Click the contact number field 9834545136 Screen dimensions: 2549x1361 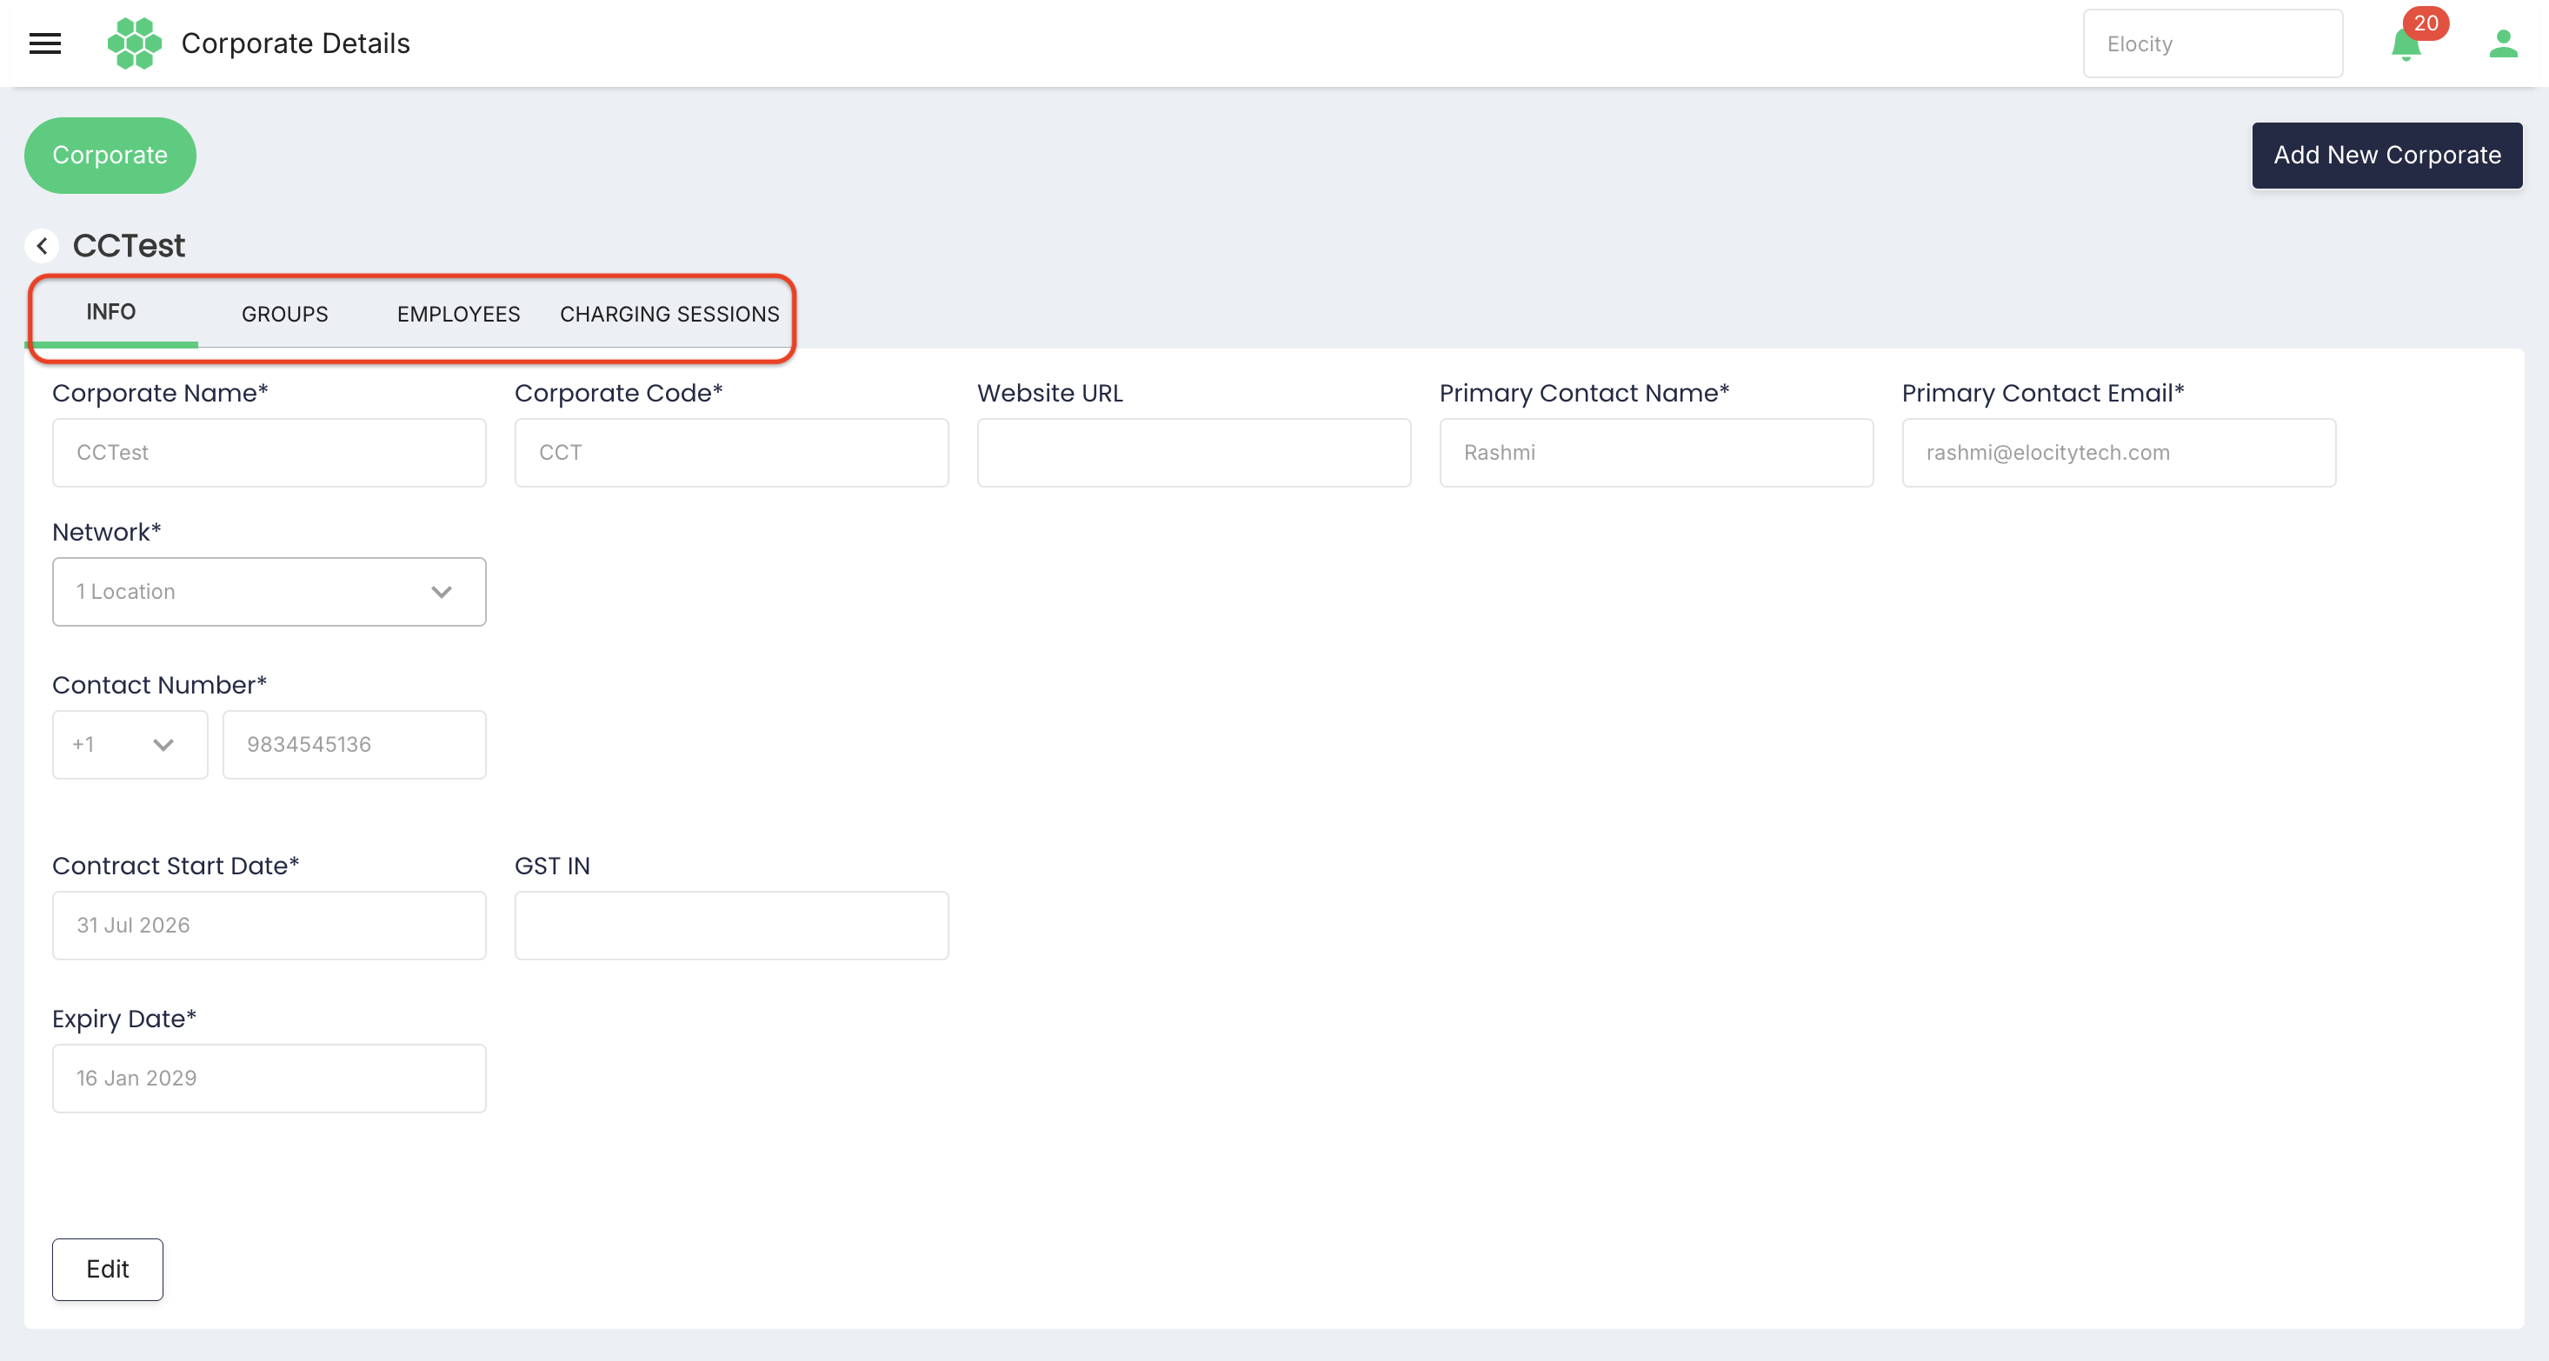pyautogui.click(x=354, y=745)
